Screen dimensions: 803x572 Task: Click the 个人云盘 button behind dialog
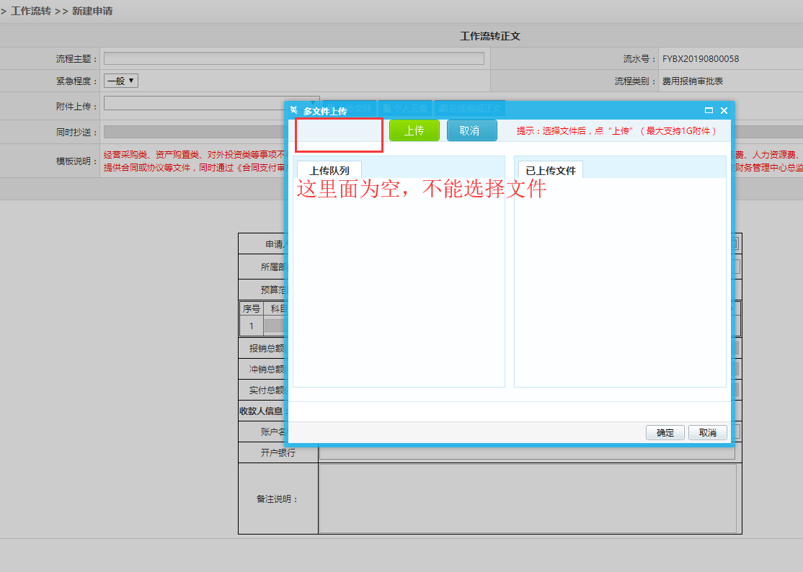(405, 108)
